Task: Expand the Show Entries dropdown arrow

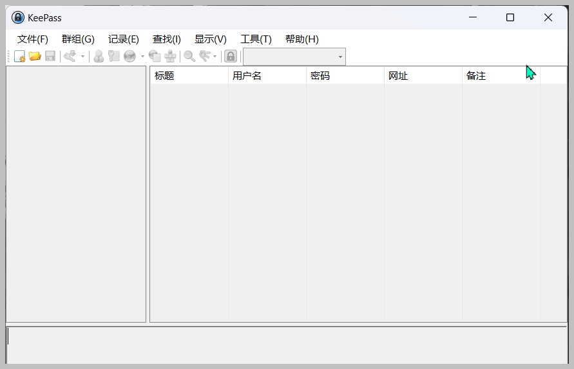Action: pos(215,57)
